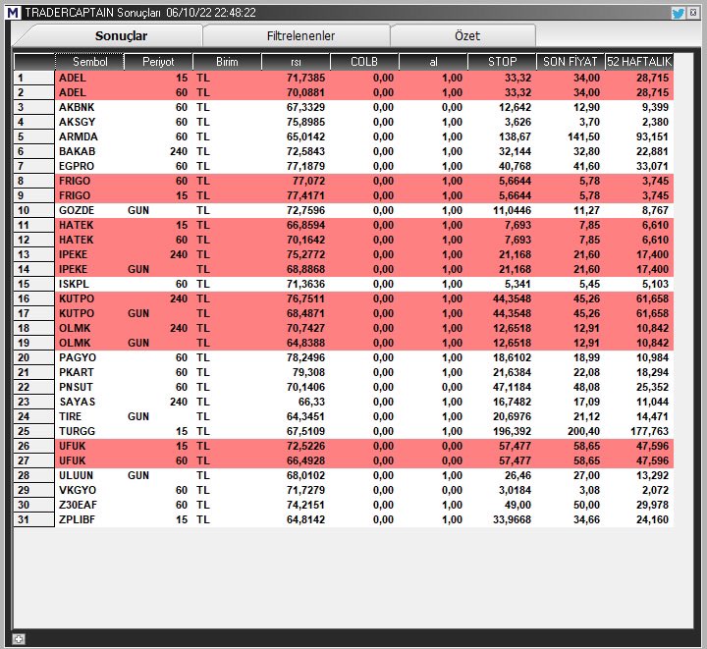Click STOP value 3,626 for AKSGY
This screenshot has height=649, width=707.
coord(518,122)
